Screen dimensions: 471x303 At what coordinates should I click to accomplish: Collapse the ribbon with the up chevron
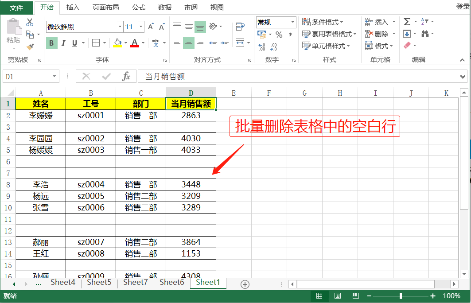pos(462,60)
